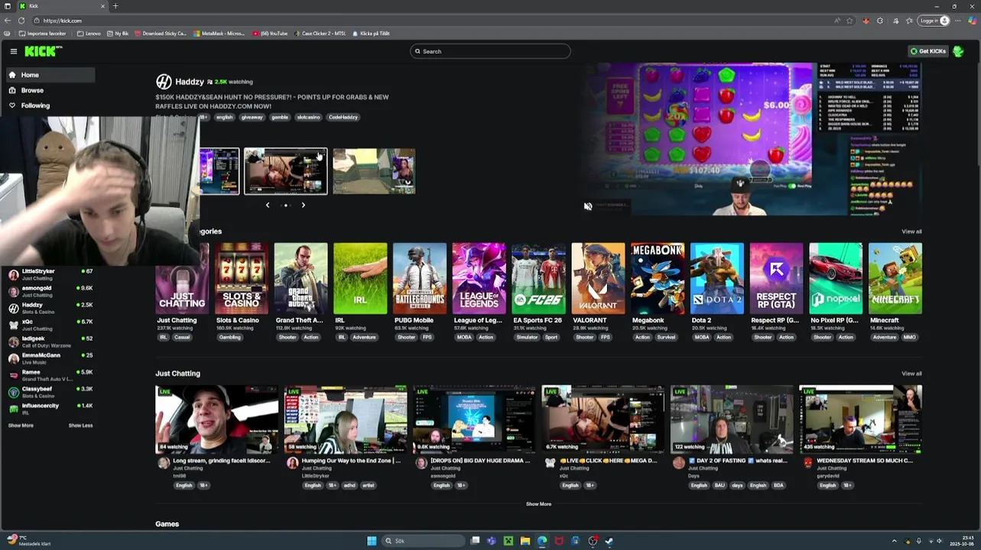Expand the sidebar list with Show More

click(x=21, y=425)
